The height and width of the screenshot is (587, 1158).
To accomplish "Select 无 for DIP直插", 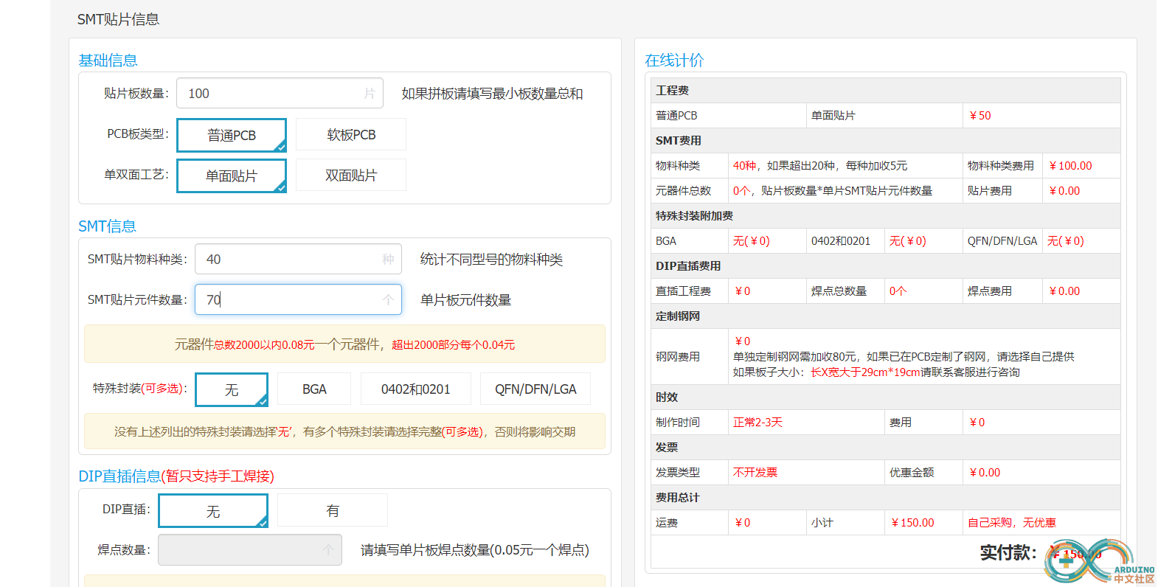I will (213, 511).
